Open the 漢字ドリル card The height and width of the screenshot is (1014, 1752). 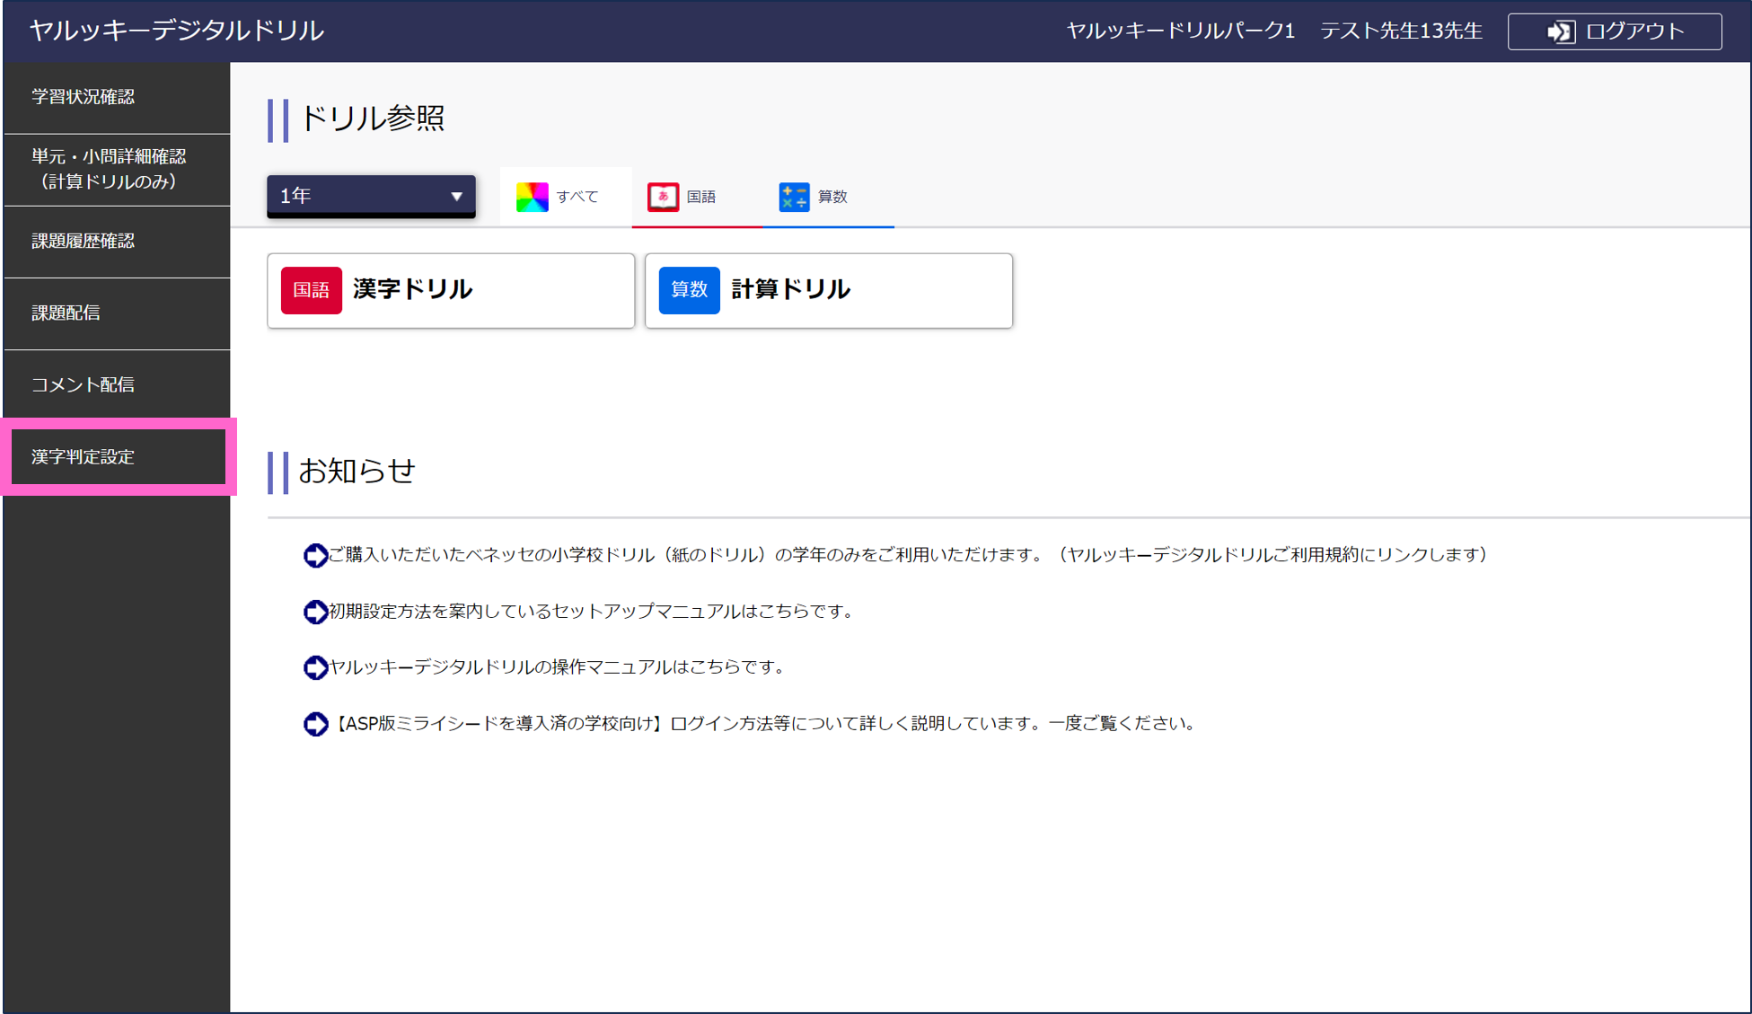pyautogui.click(x=451, y=289)
